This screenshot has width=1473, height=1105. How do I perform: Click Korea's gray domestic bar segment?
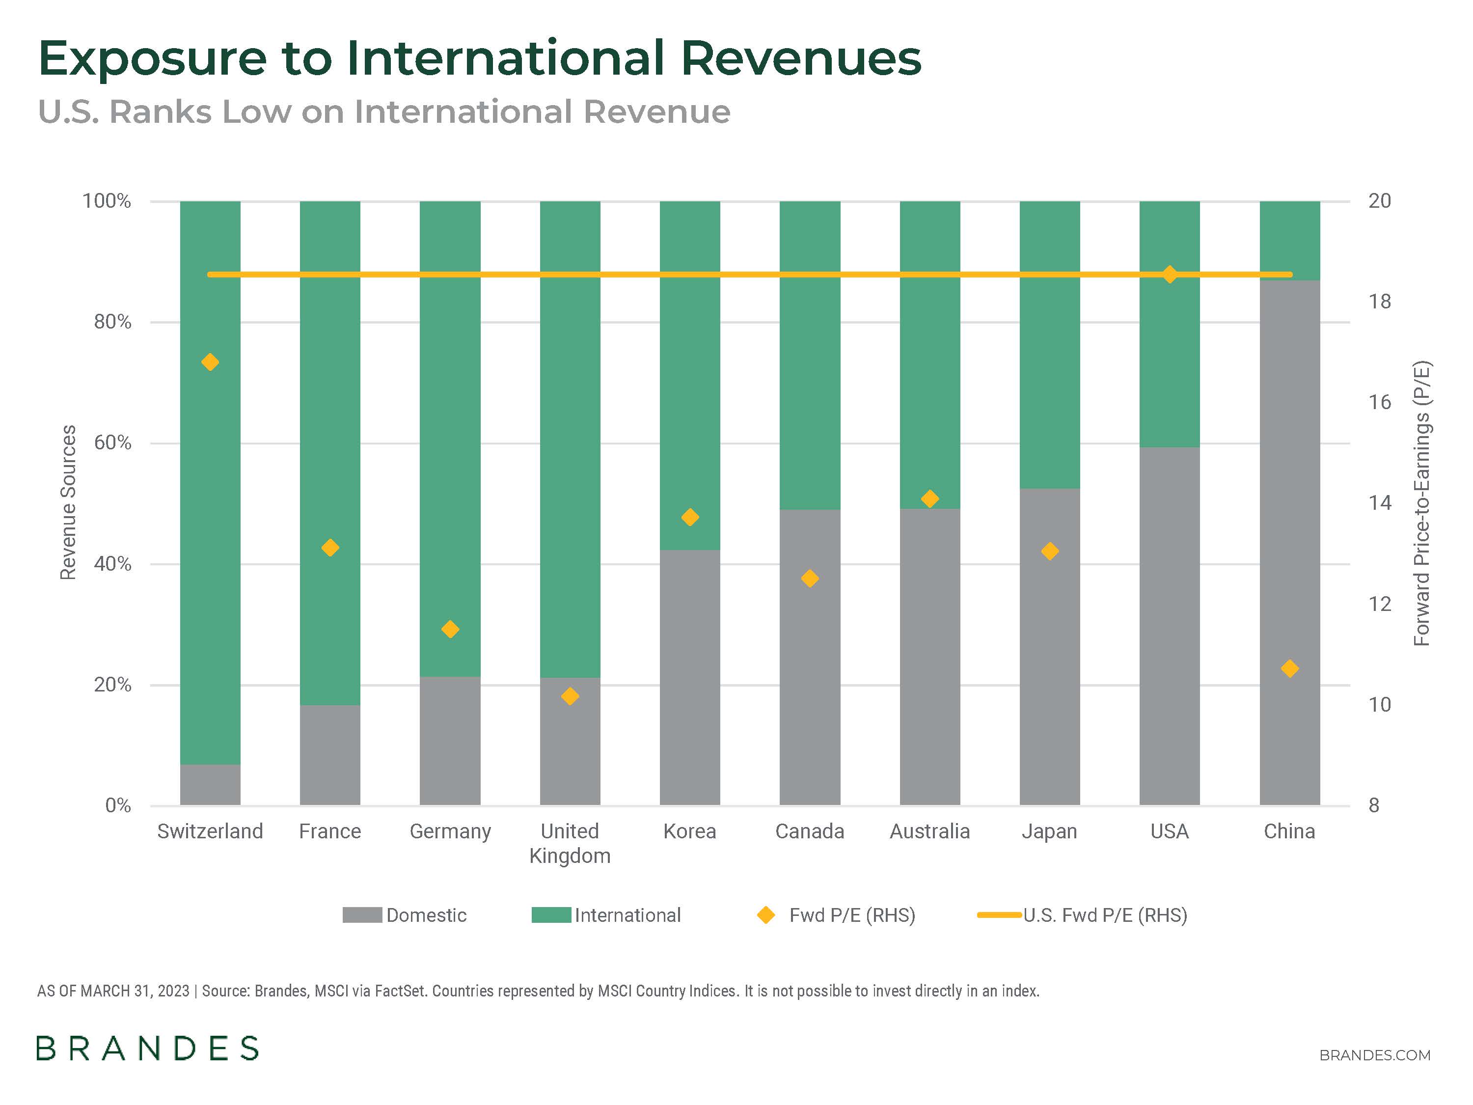pyautogui.click(x=690, y=677)
